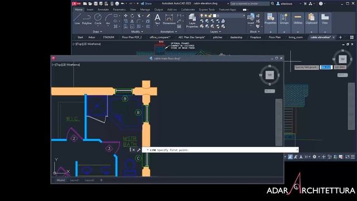Click the Rotate tool in Modify
This screenshot has height=201, width=357.
(x=132, y=16)
